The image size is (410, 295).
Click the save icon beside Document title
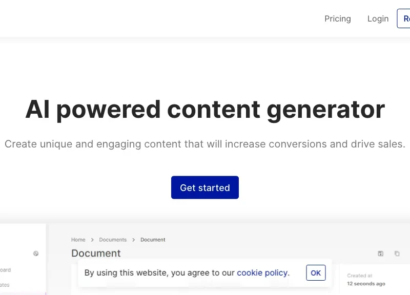point(380,254)
